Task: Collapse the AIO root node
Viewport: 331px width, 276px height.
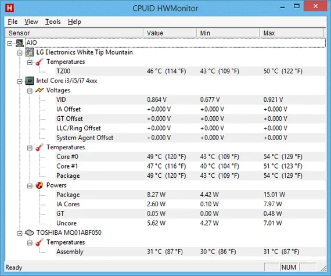Action: [10, 44]
